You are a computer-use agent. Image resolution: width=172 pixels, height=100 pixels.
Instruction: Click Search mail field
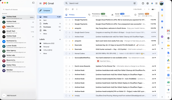[x=101, y=3]
